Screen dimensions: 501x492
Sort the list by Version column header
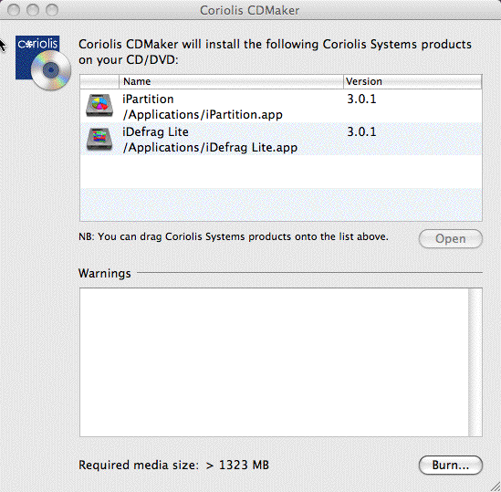(x=412, y=81)
